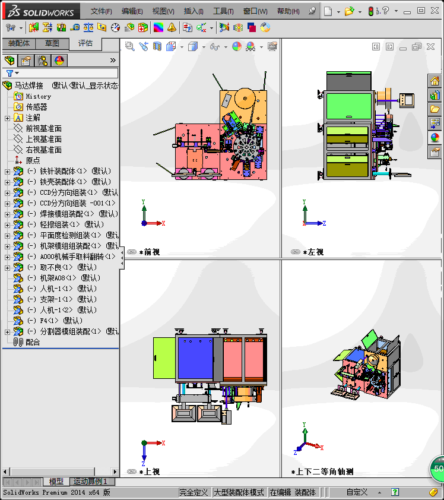Open the PropertyManager tab icon
Viewport: 444px width, 500px height.
pyautogui.click(x=26, y=60)
